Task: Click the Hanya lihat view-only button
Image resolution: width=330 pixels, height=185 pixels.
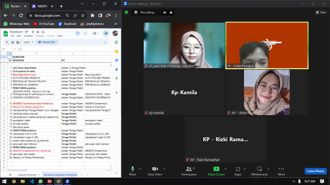Action: coord(47,42)
